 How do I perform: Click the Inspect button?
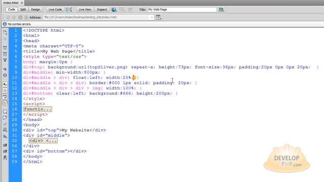102,10
